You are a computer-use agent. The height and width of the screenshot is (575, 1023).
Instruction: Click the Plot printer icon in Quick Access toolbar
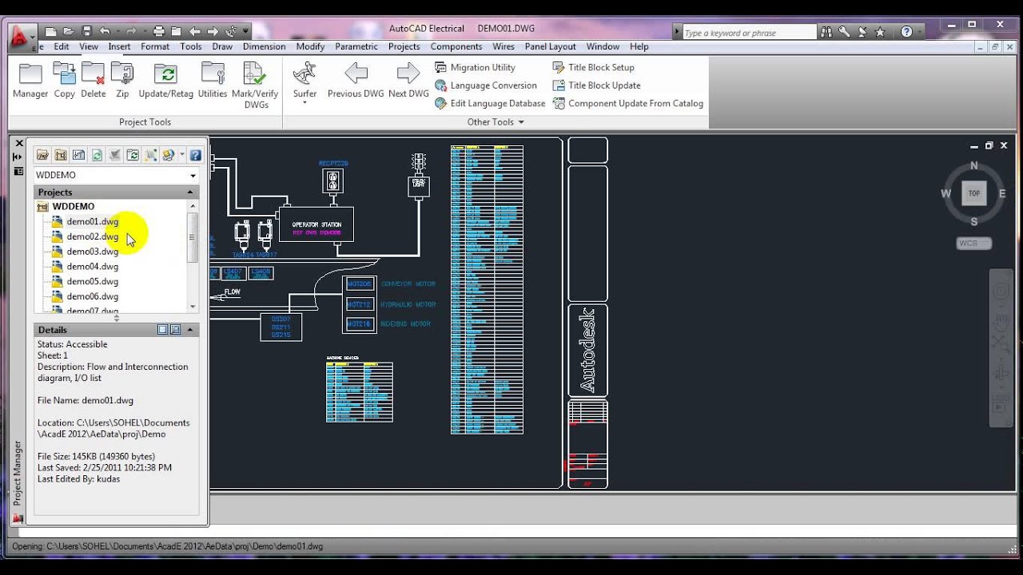coord(158,32)
